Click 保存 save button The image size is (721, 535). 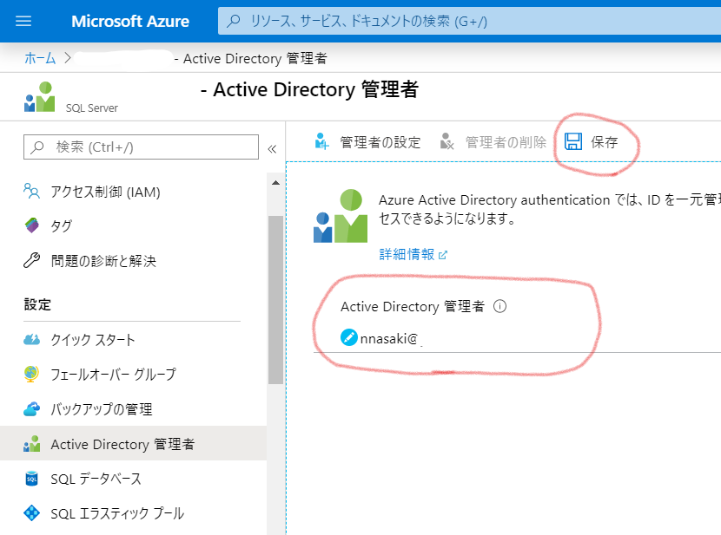(592, 142)
